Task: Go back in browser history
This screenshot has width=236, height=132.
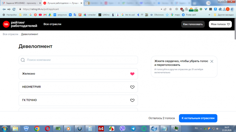Action: [x=4, y=9]
